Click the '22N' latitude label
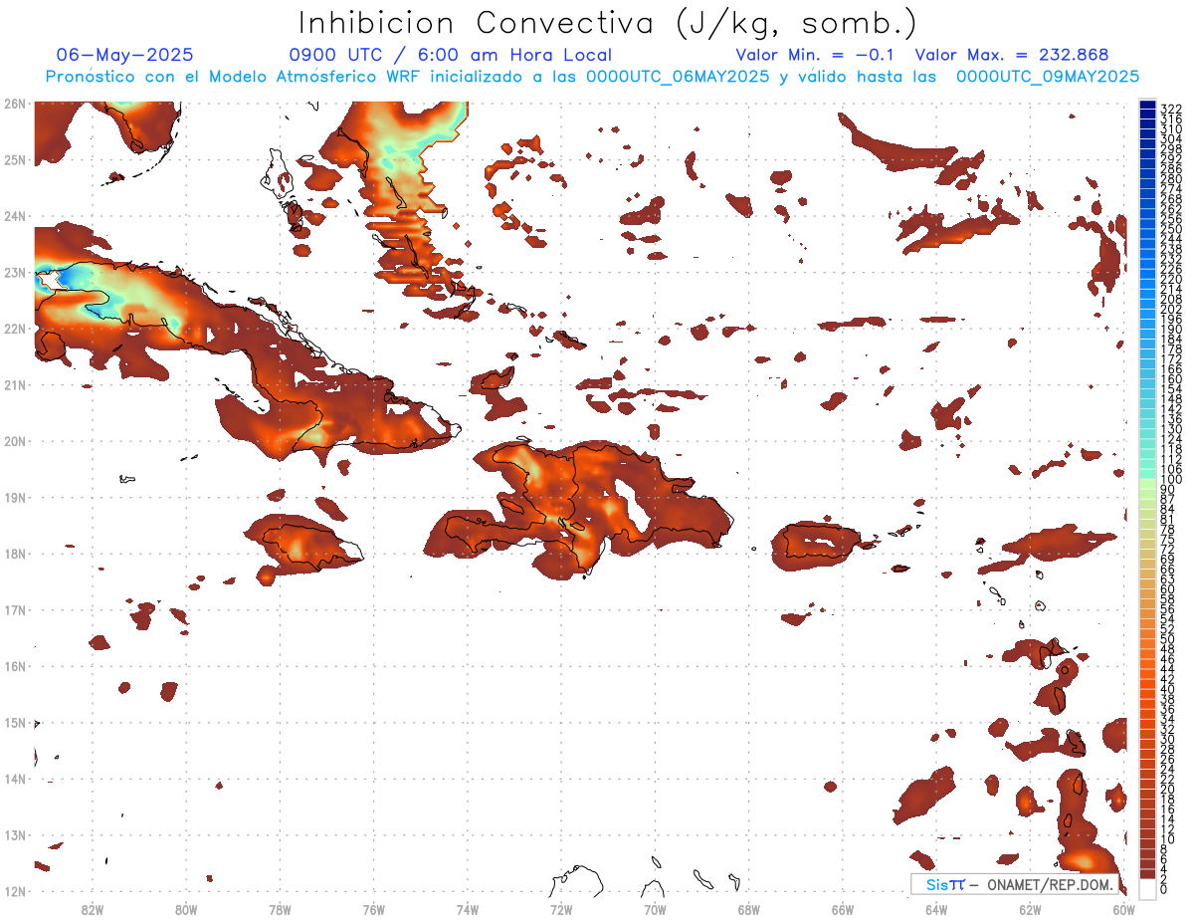1194x923 pixels. click(14, 329)
